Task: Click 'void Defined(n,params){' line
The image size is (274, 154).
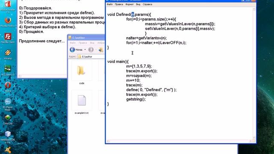Action: pyautogui.click(x=129, y=15)
